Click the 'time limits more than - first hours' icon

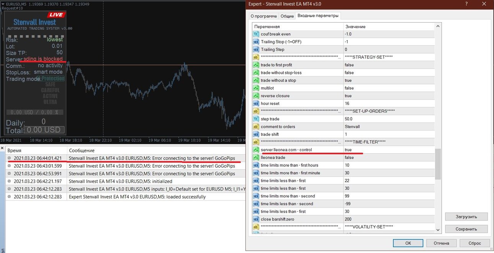coord(256,165)
